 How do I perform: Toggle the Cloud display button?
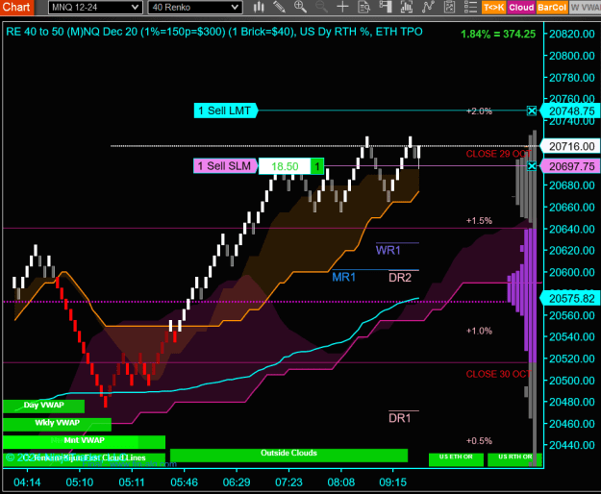(x=521, y=8)
